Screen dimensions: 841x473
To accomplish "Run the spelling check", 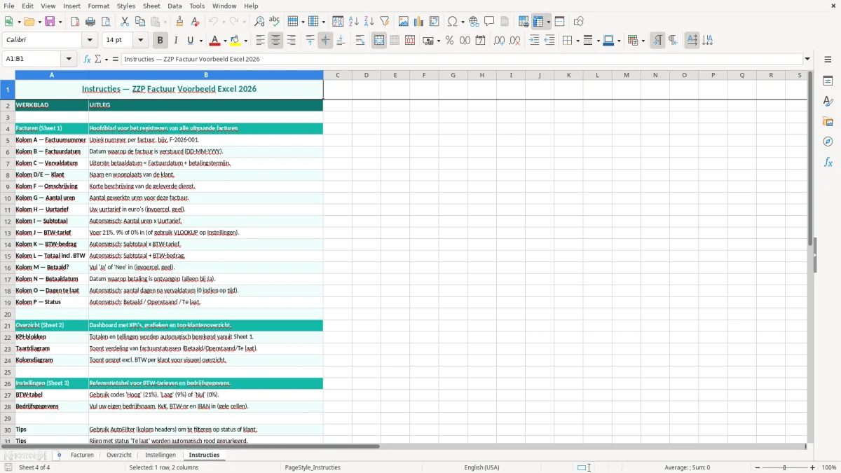I will [275, 22].
